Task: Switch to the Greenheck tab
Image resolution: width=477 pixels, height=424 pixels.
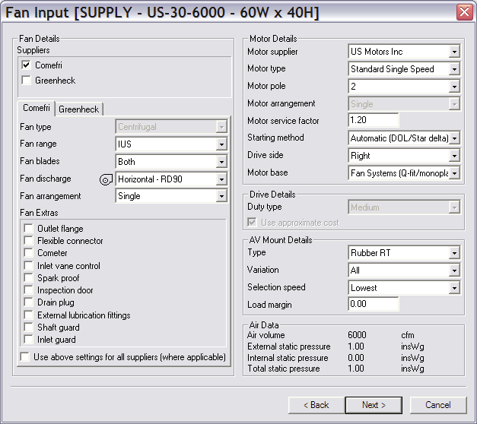Action: point(79,109)
